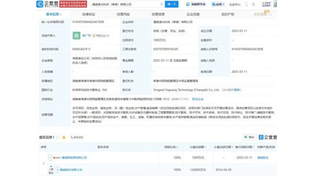Image resolution: width=313 pixels, height=176 pixels.
Task: Click the organization code MAEEA67X-0
Action: pos(81,49)
